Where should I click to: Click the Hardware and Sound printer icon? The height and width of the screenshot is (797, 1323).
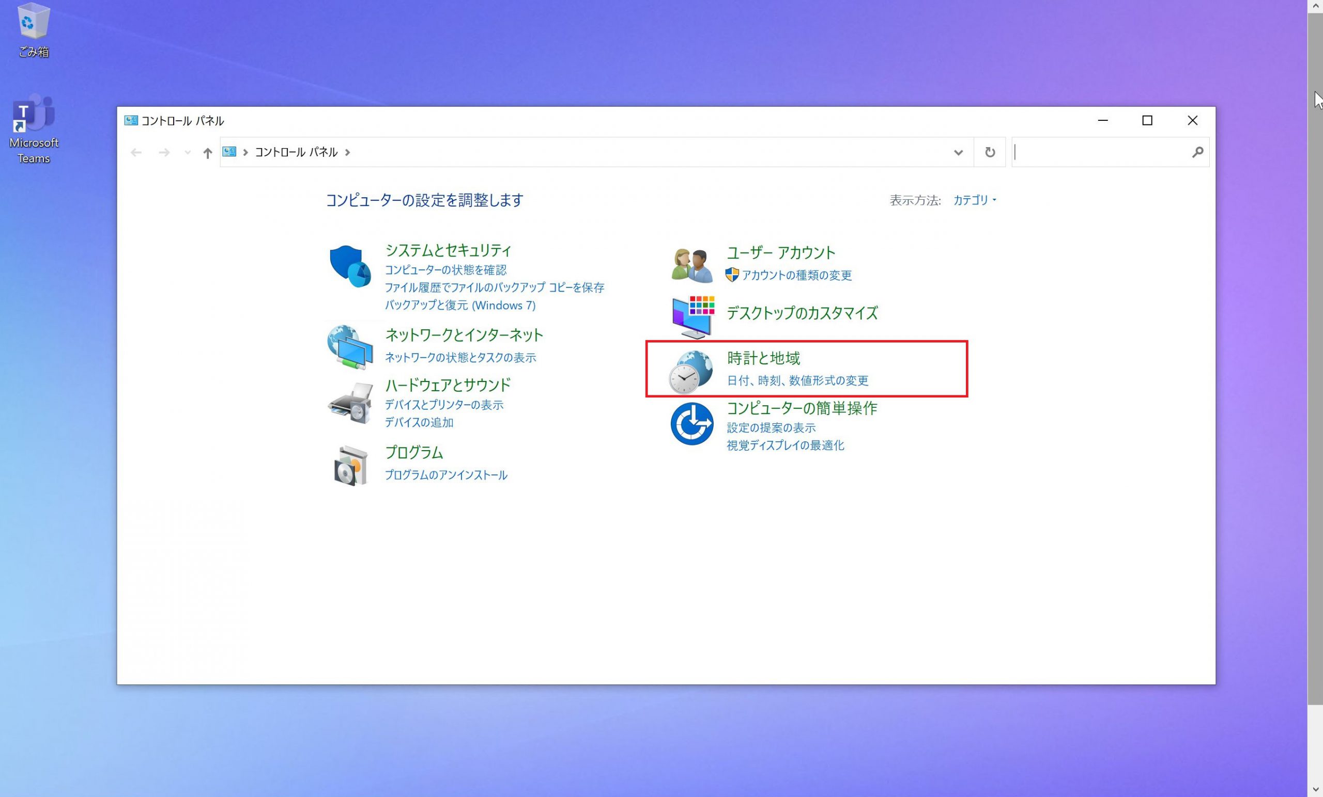click(350, 403)
